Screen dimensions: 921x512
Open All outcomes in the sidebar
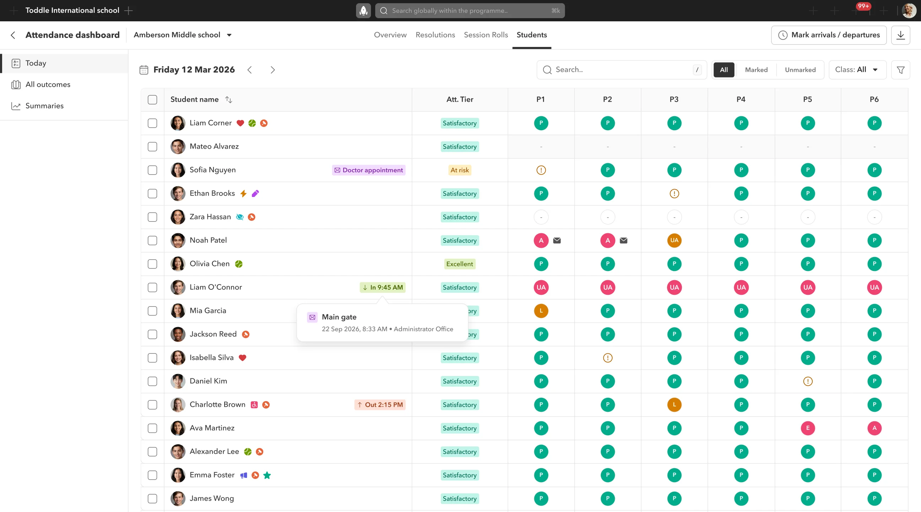pyautogui.click(x=64, y=85)
